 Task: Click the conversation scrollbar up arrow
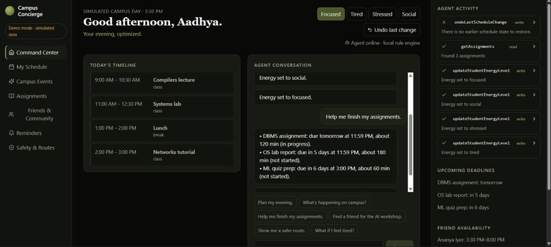point(410,76)
